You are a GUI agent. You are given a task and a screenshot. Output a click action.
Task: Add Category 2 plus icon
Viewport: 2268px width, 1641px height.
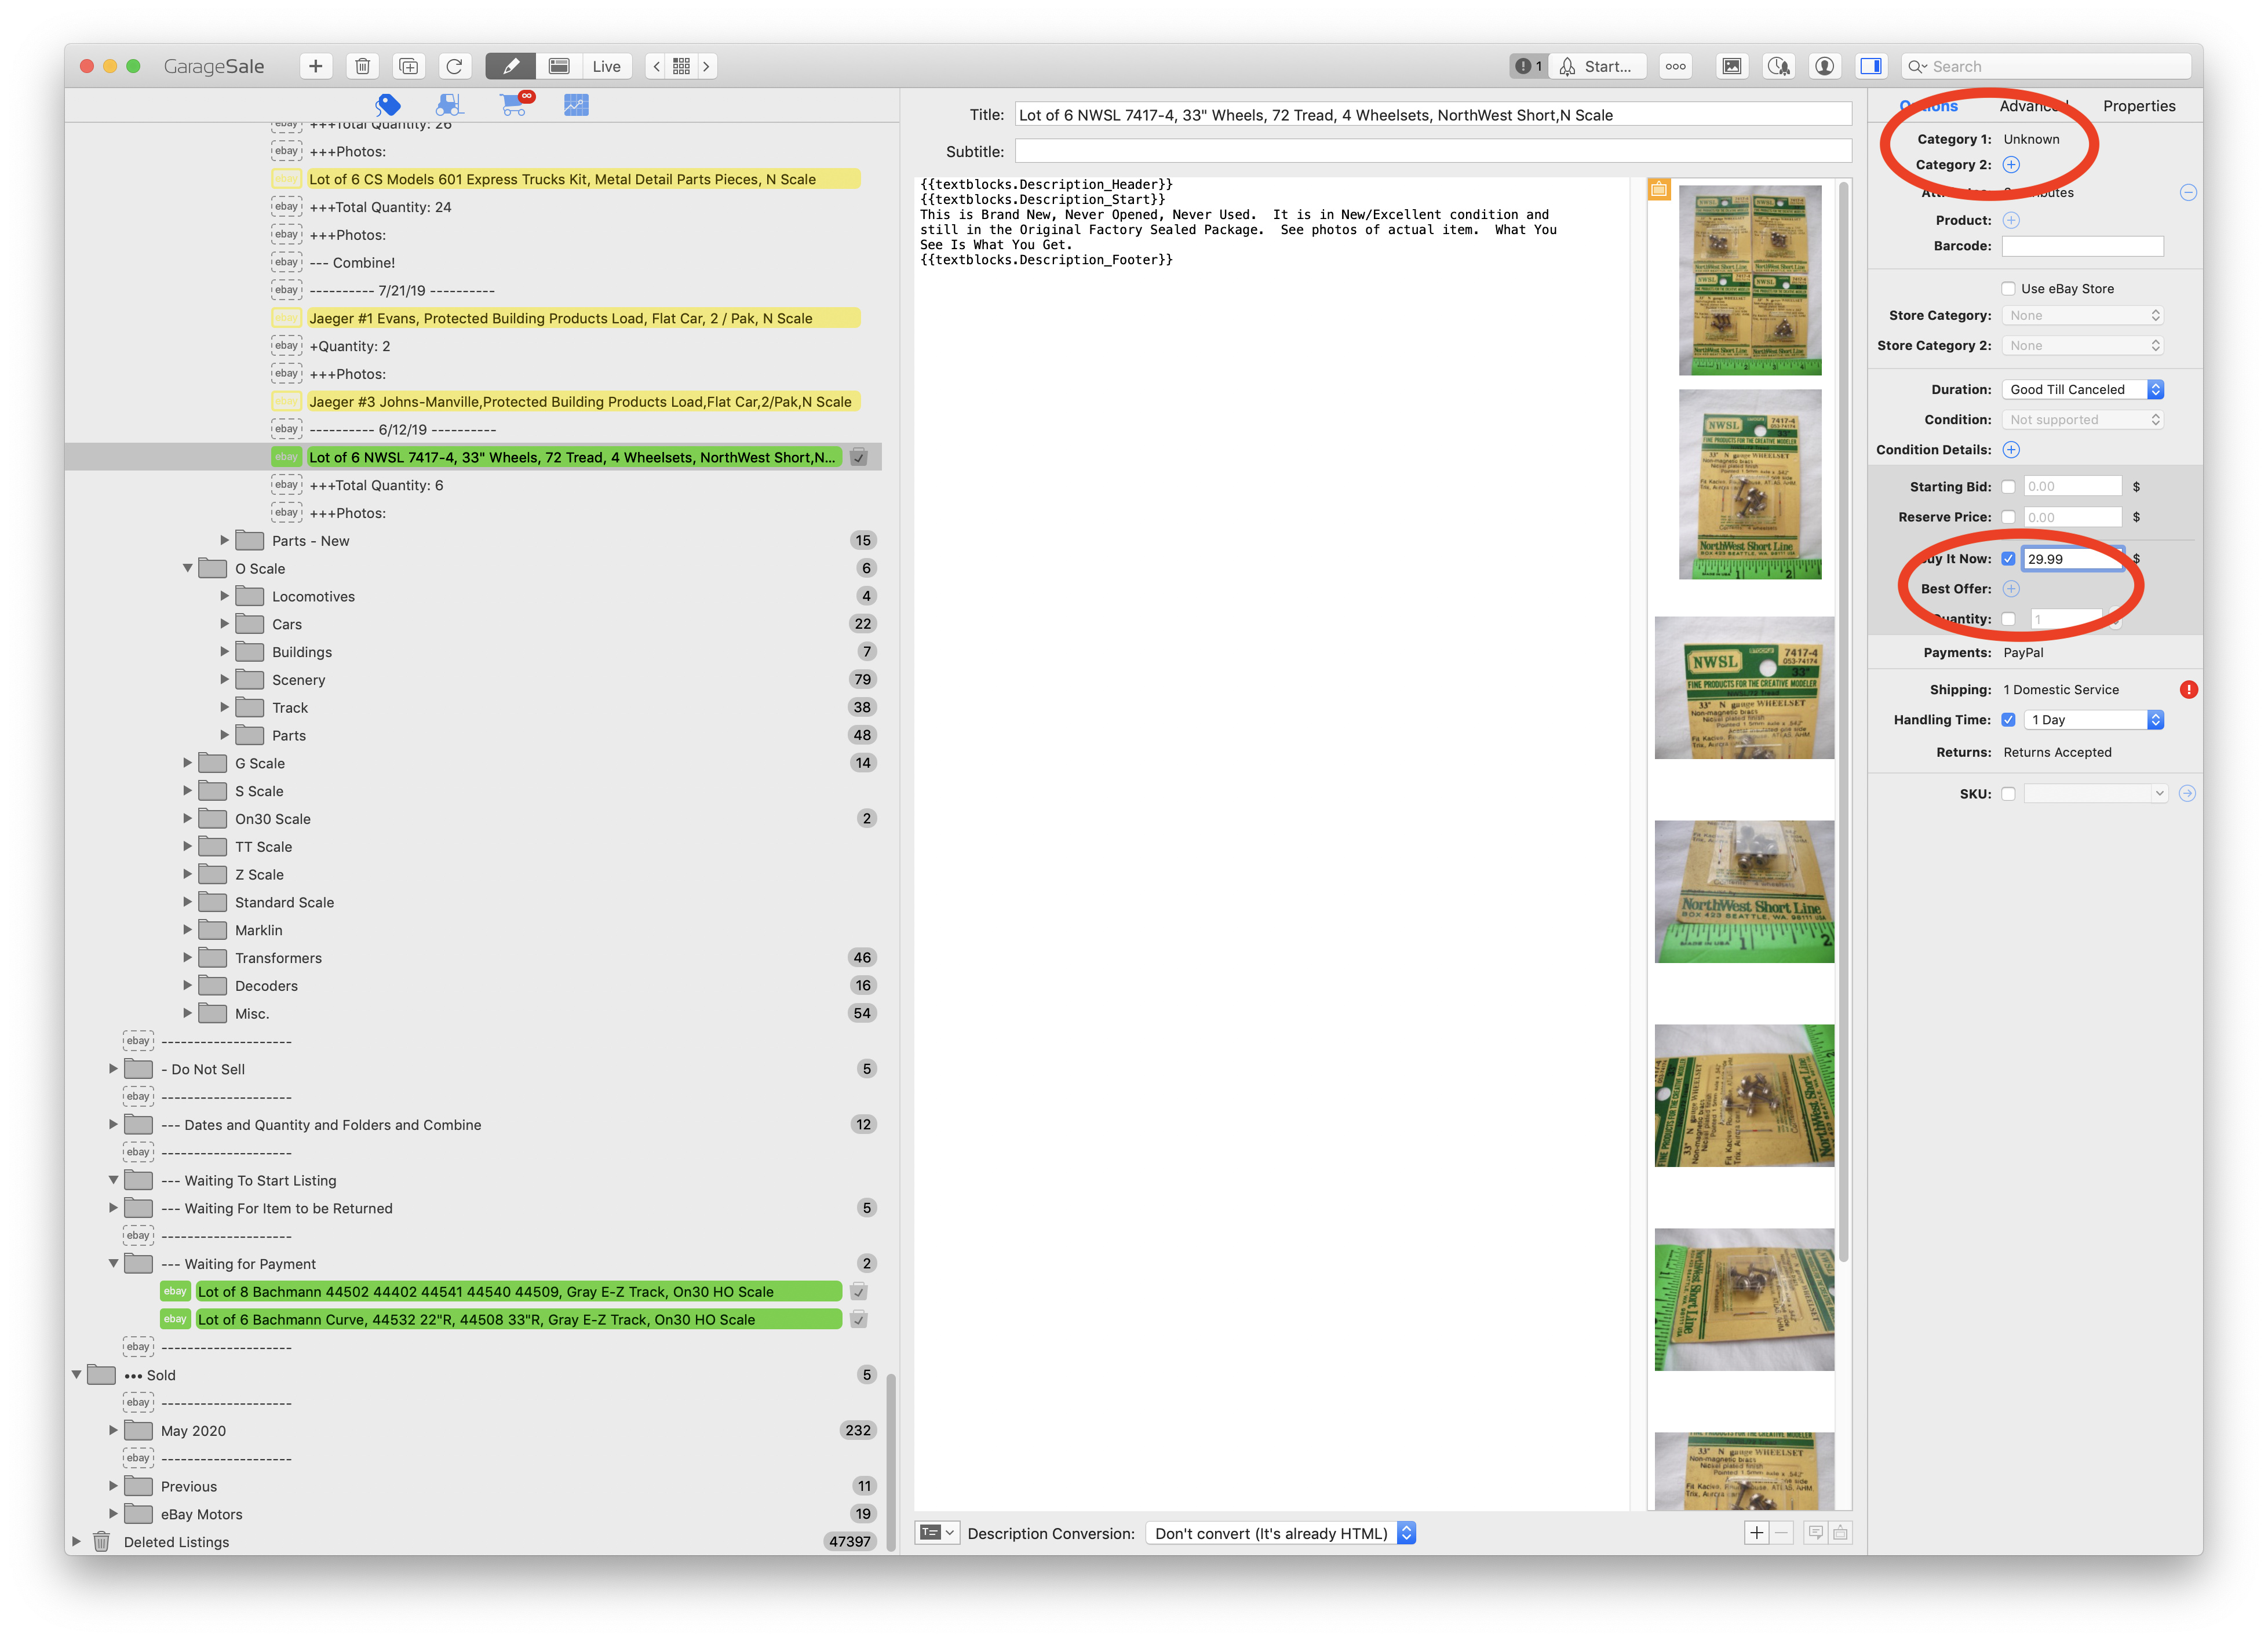tap(2011, 165)
